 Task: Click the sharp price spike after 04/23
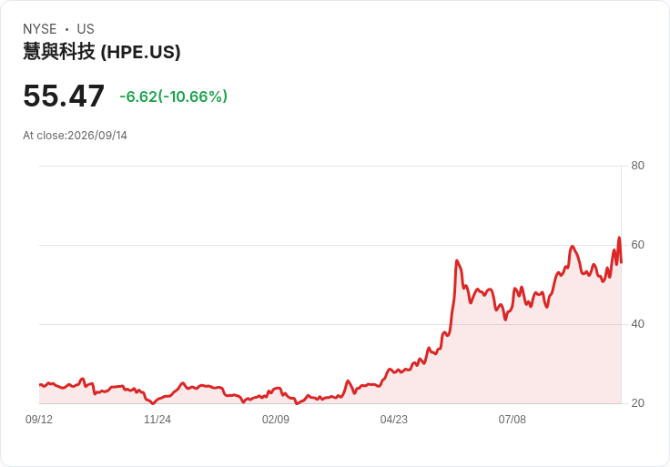456,260
